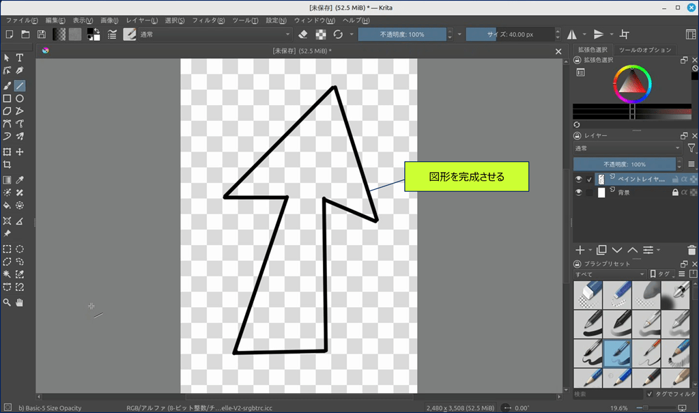Select the Fill bucket tool
699x413 pixels.
[x=7, y=205]
